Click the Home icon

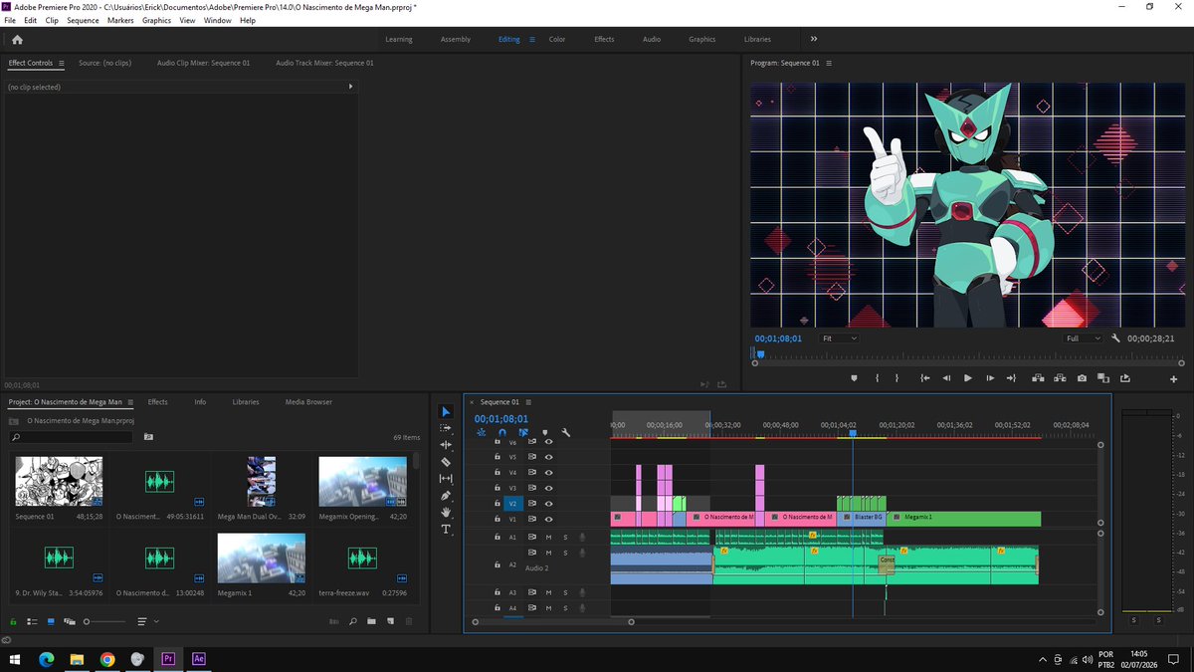(x=17, y=40)
